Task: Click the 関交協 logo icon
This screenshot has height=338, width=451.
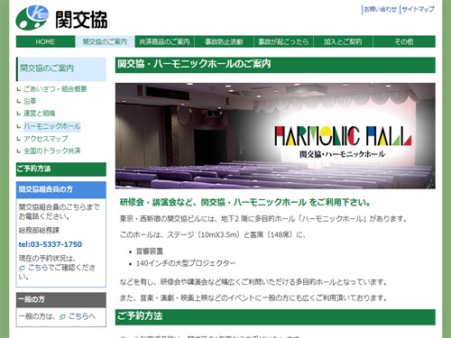Action: [32, 17]
